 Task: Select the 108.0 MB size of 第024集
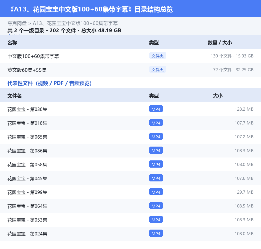pos(244,234)
